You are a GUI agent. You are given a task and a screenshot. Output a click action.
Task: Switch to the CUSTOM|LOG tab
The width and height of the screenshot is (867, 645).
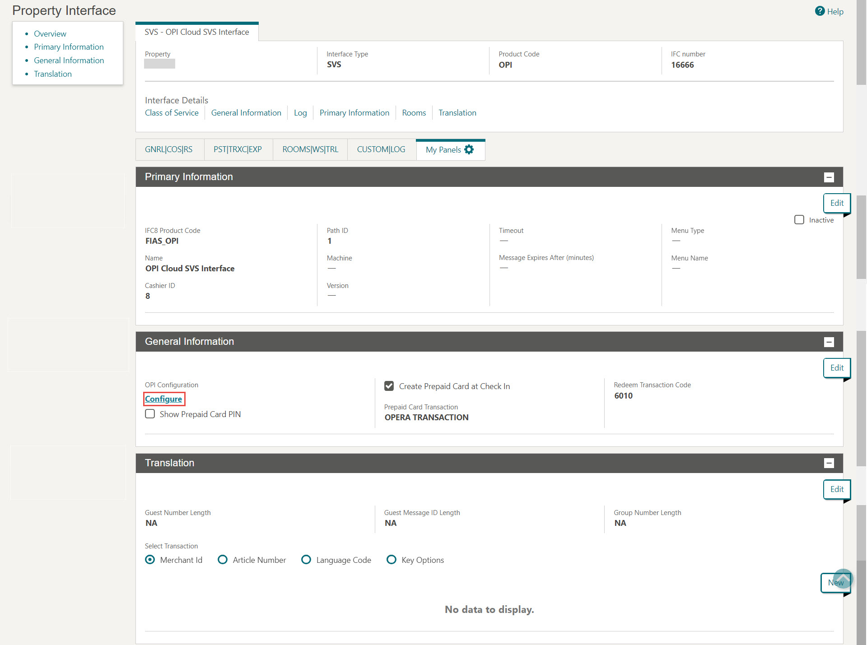(x=381, y=149)
